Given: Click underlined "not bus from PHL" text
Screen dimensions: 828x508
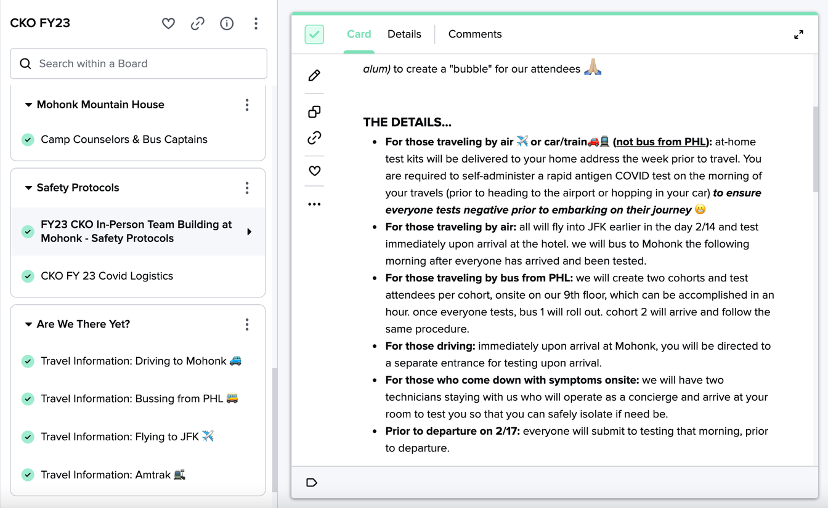Looking at the screenshot, I should [x=660, y=142].
